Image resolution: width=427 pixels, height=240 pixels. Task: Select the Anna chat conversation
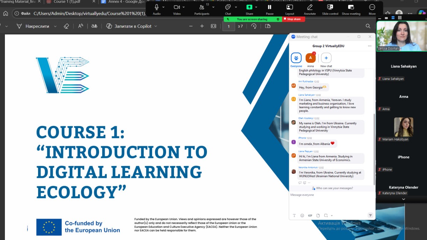point(310,58)
